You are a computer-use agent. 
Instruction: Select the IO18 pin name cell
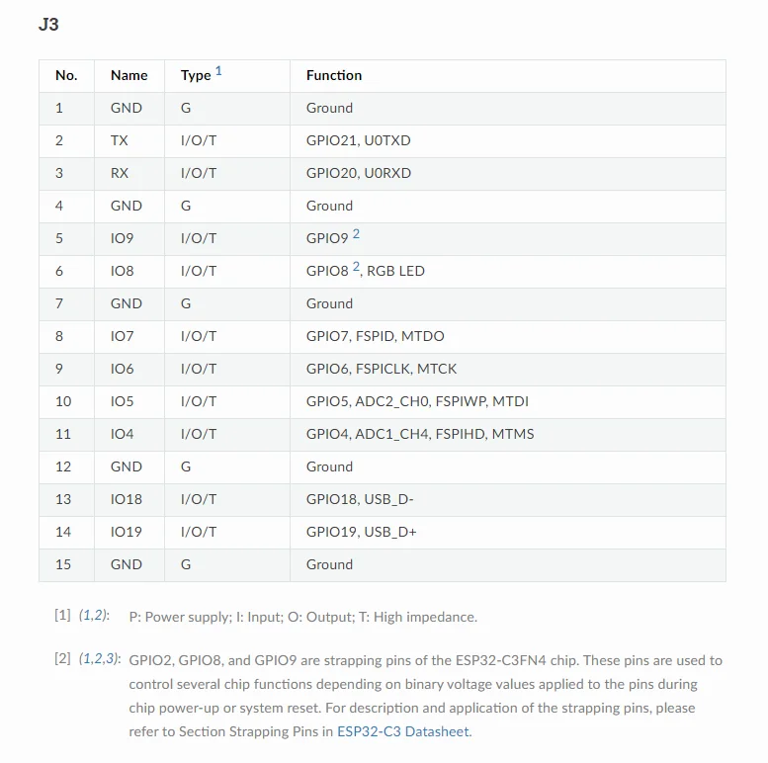pos(127,499)
